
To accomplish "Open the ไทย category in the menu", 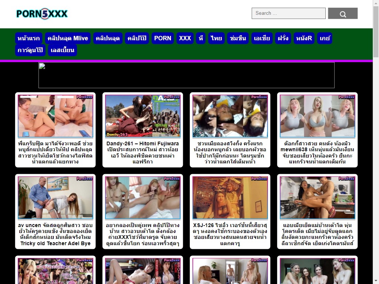I will click(x=216, y=38).
